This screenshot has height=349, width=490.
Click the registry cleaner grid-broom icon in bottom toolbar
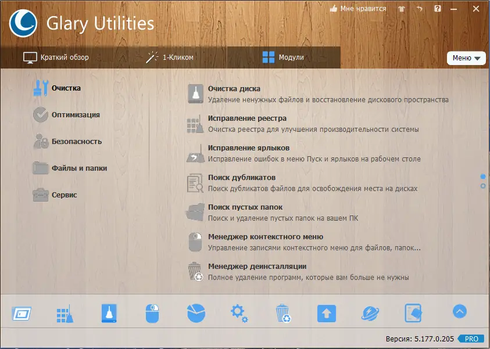tap(65, 314)
